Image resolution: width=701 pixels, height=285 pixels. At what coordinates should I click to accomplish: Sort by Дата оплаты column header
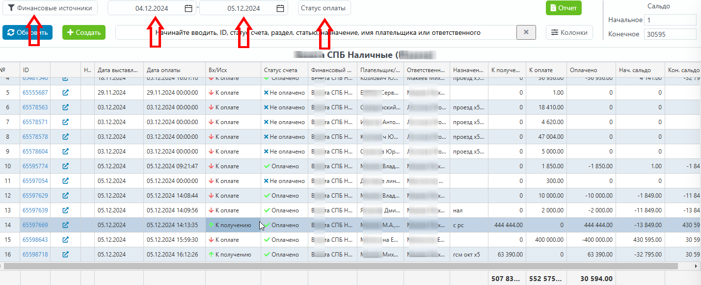point(174,70)
